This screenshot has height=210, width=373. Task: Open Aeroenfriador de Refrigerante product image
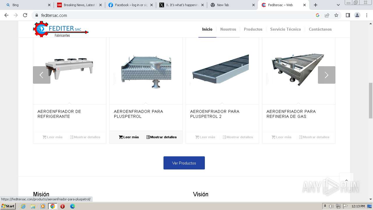[x=69, y=69]
